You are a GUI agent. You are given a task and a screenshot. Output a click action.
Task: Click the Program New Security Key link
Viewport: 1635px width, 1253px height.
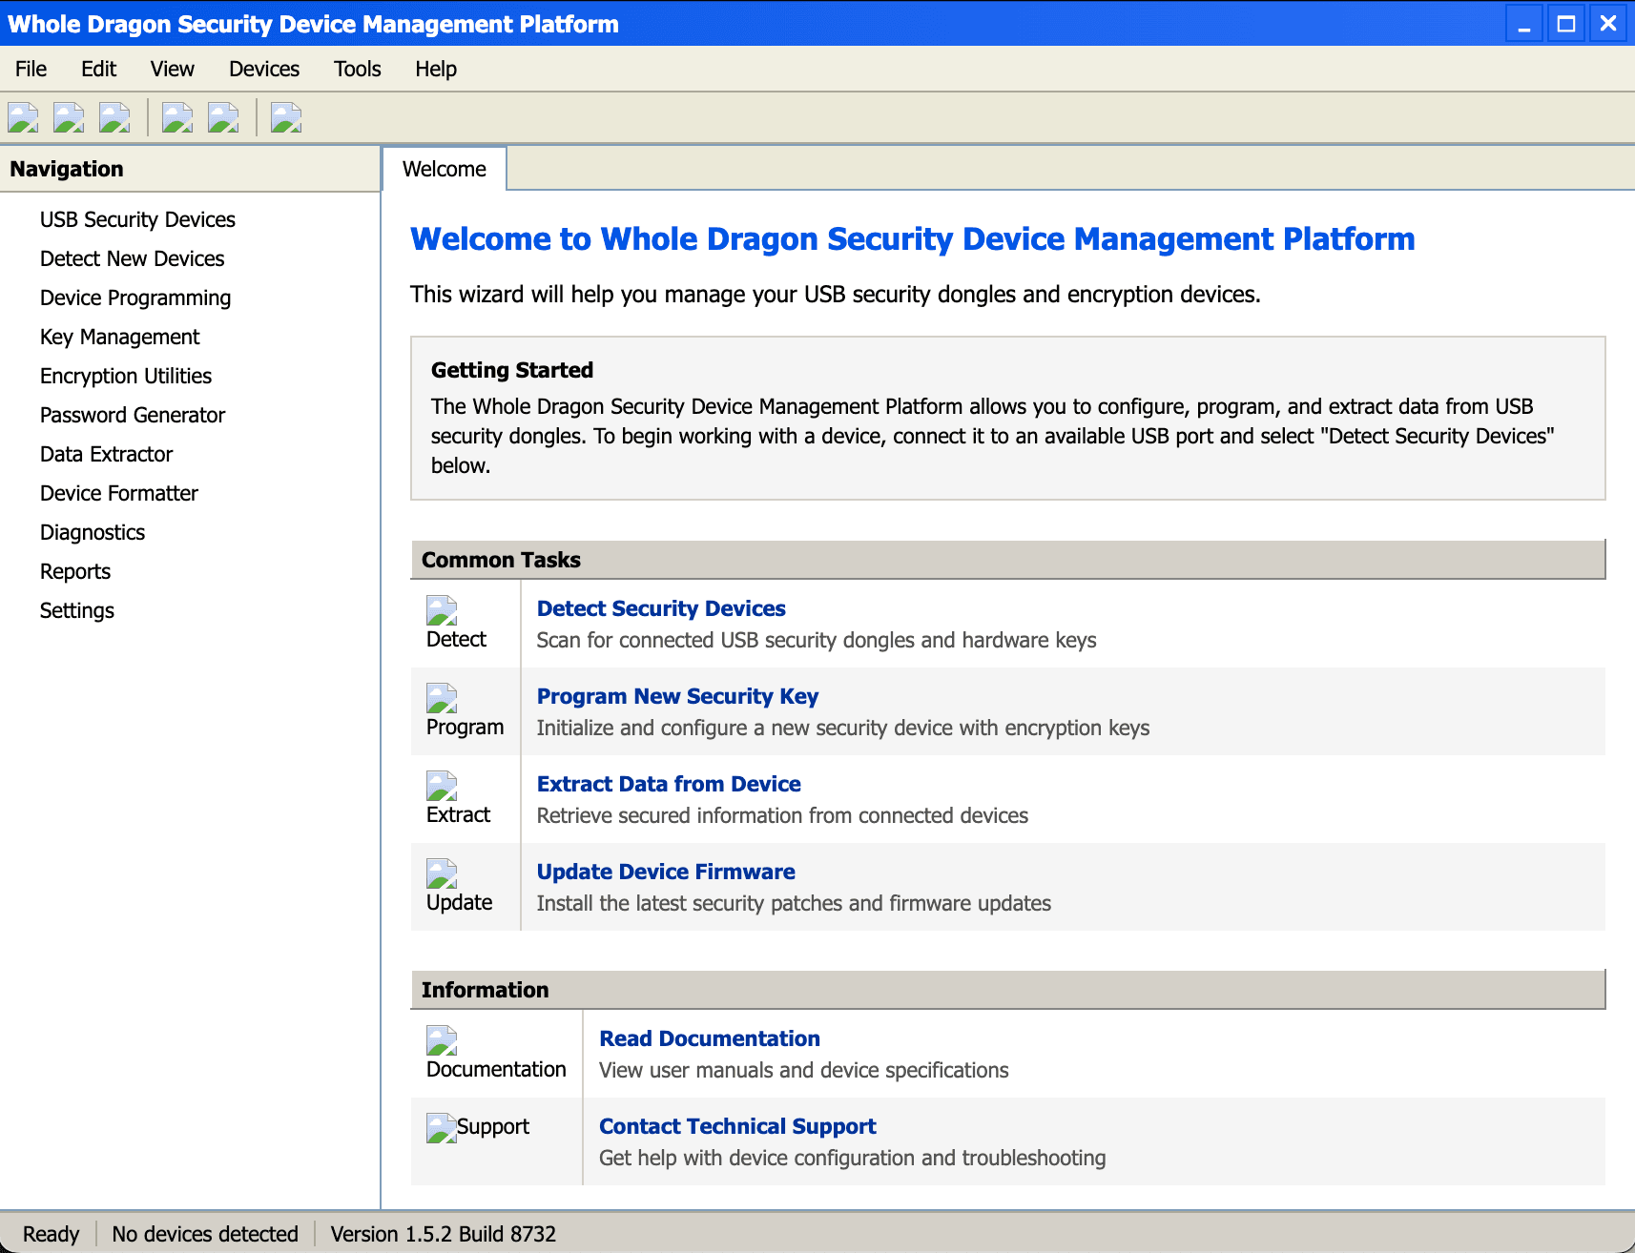click(x=677, y=696)
